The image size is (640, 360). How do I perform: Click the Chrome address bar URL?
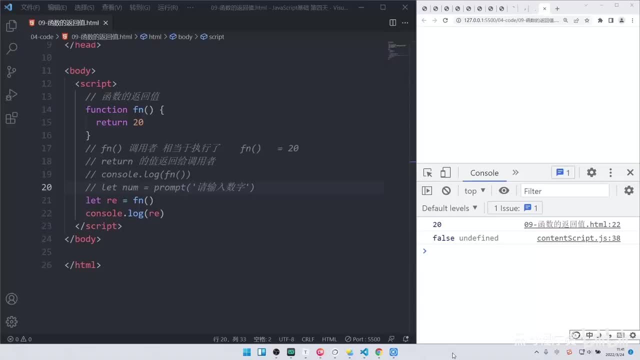(x=511, y=20)
